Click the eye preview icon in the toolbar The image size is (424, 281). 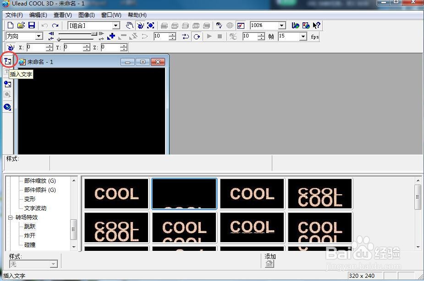coord(219,26)
